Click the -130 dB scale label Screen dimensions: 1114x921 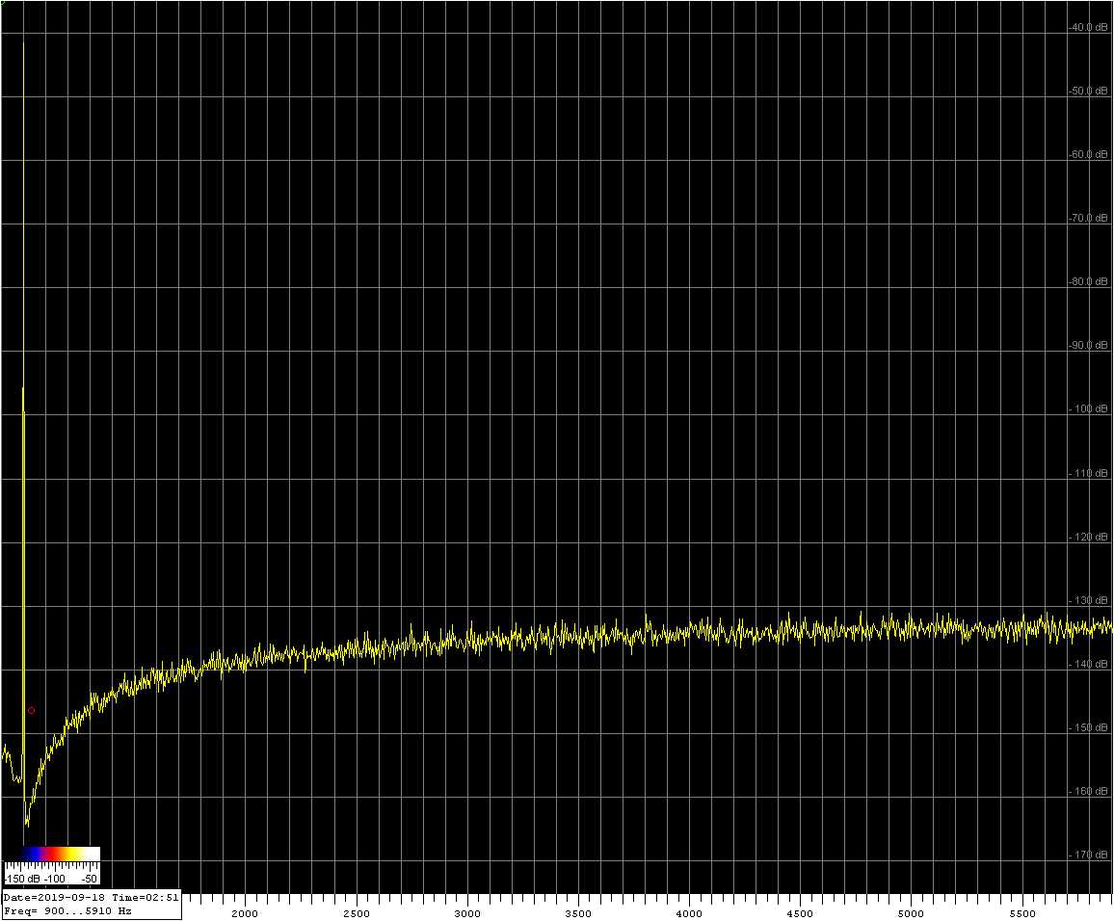point(1089,601)
